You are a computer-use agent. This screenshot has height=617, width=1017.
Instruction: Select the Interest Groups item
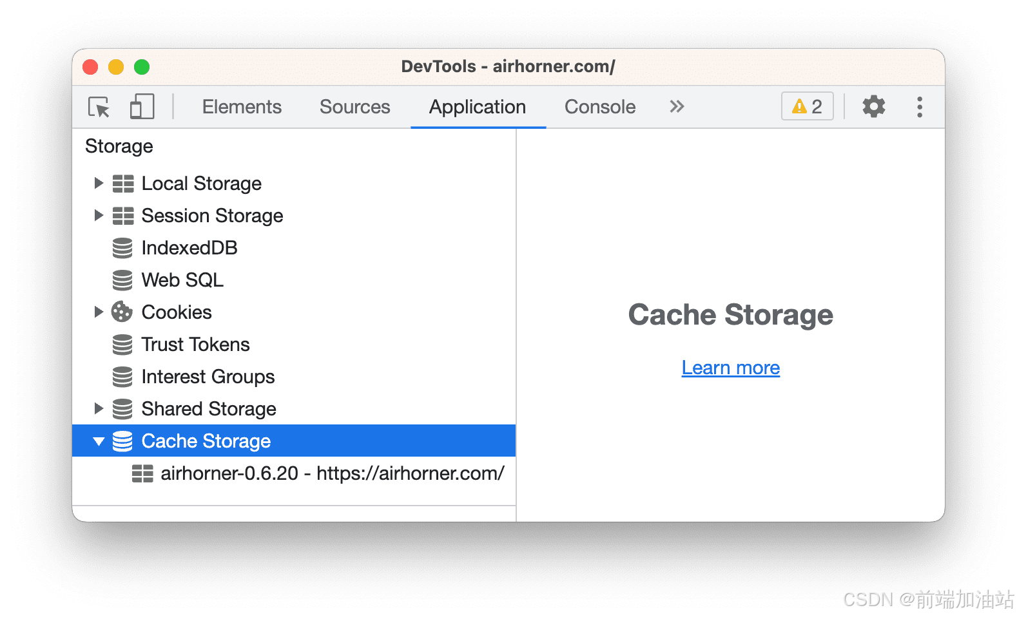click(x=208, y=377)
